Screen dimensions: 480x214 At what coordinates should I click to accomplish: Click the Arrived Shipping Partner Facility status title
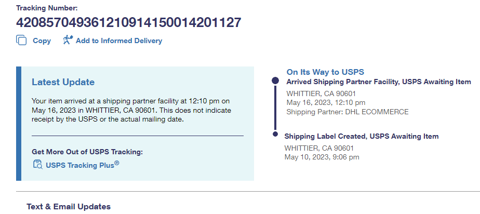coord(379,82)
